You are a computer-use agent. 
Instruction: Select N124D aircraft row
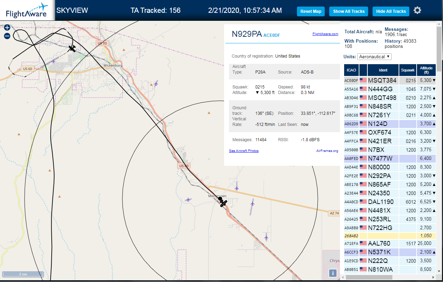click(390, 123)
